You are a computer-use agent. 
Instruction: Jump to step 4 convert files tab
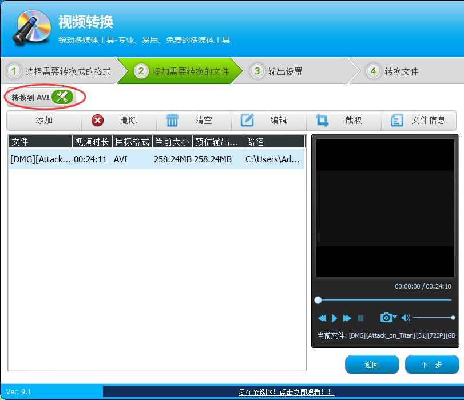[408, 71]
